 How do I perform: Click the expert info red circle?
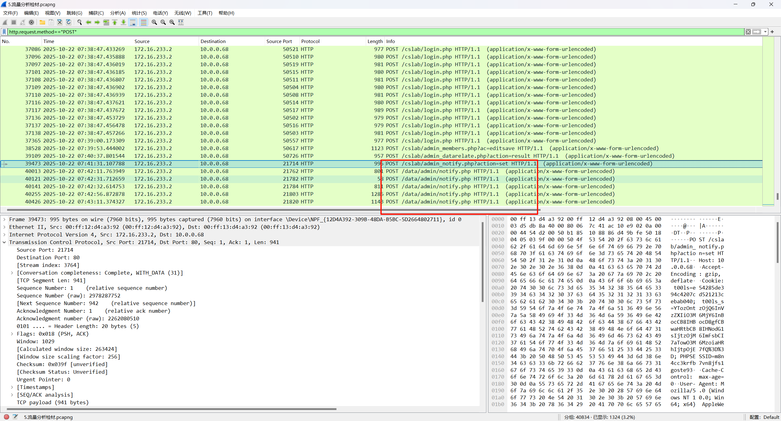point(6,417)
